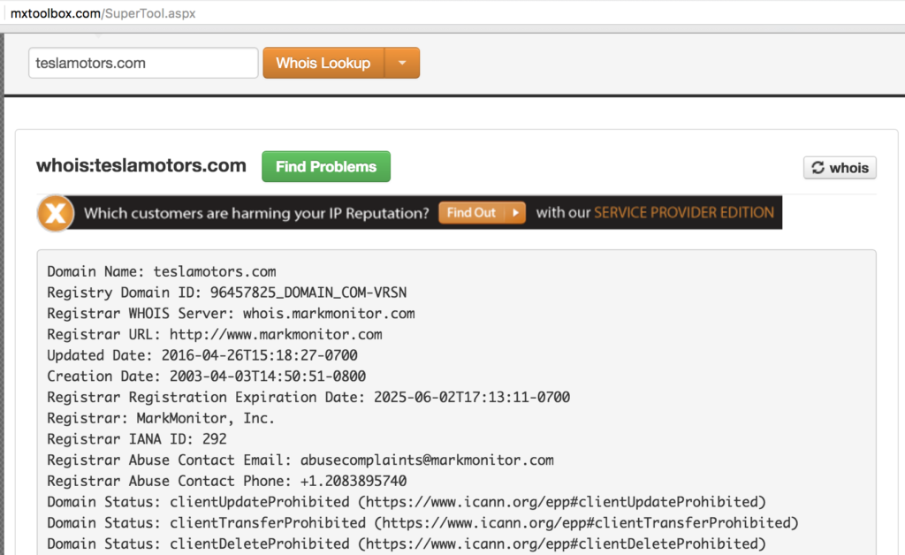Select the Creation Date 2003-04-03 line
This screenshot has height=555, width=905.
tap(207, 376)
